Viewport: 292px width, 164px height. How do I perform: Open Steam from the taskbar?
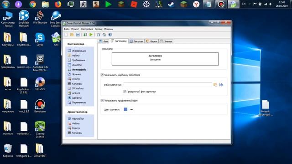pos(171,4)
